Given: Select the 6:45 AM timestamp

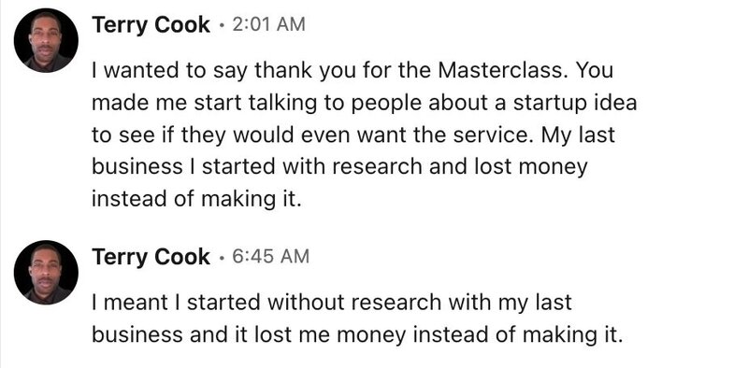Looking at the screenshot, I should coord(270,257).
